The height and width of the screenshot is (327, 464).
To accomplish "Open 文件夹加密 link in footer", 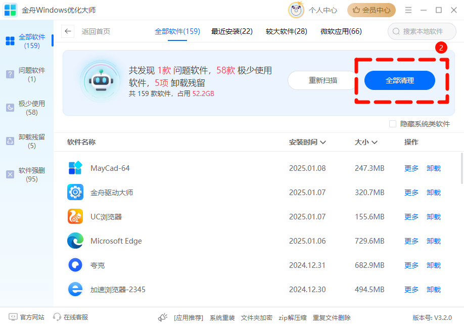I will pos(256,317).
